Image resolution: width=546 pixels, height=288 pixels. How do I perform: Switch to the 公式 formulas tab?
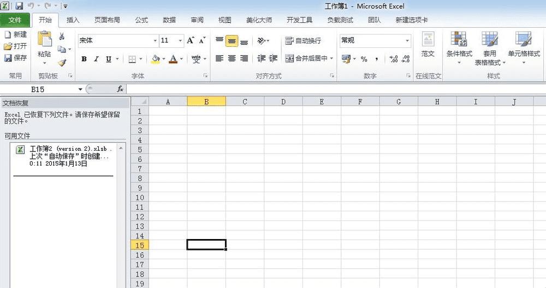click(x=141, y=20)
